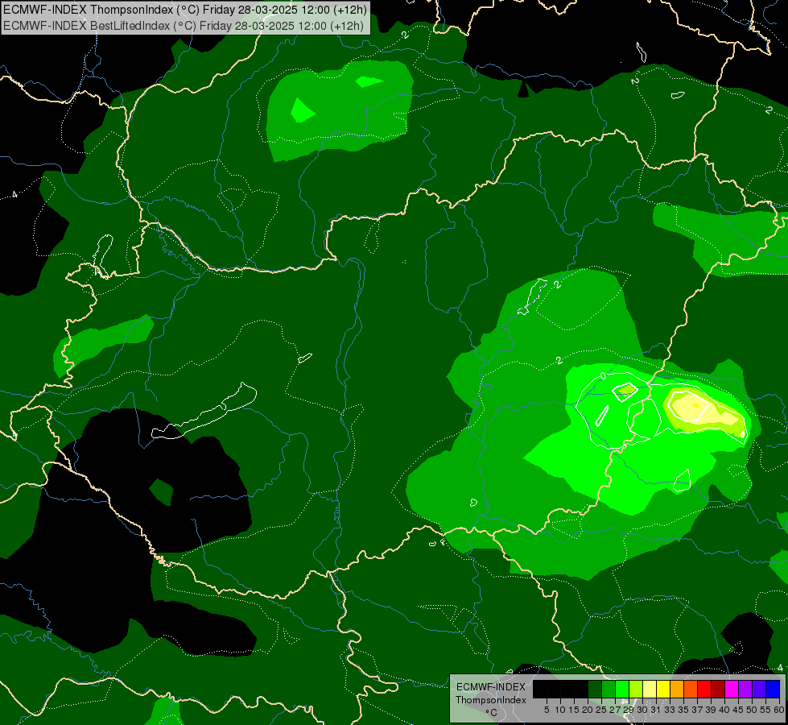788x725 pixels.
Task: Click legend tick label 10
Action: [560, 710]
